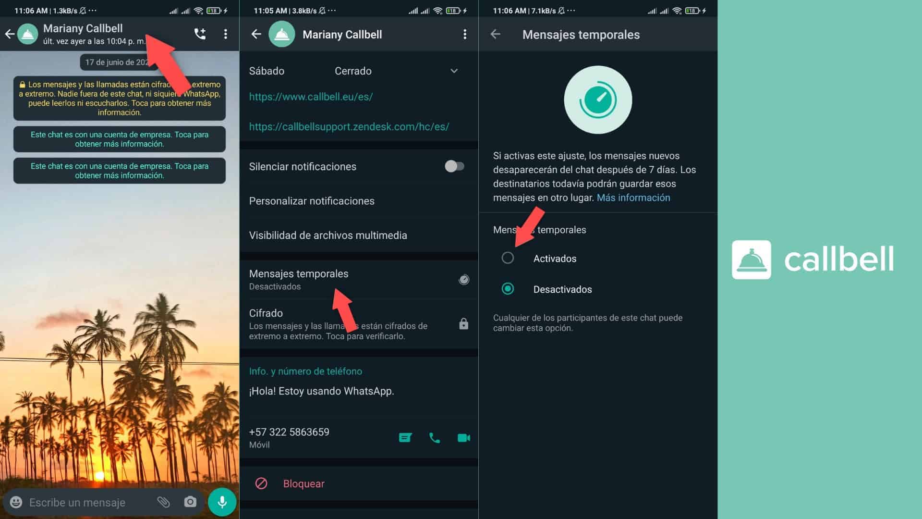Tap the encryption lock icon

pyautogui.click(x=463, y=323)
